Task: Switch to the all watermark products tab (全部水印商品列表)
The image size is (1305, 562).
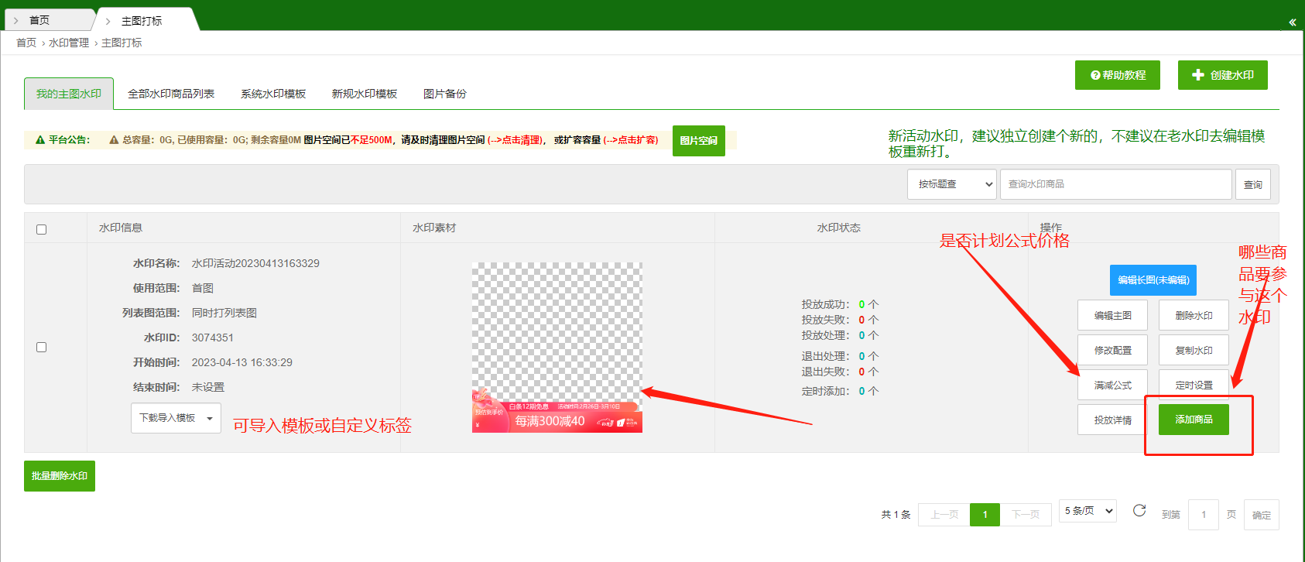Action: pos(171,94)
